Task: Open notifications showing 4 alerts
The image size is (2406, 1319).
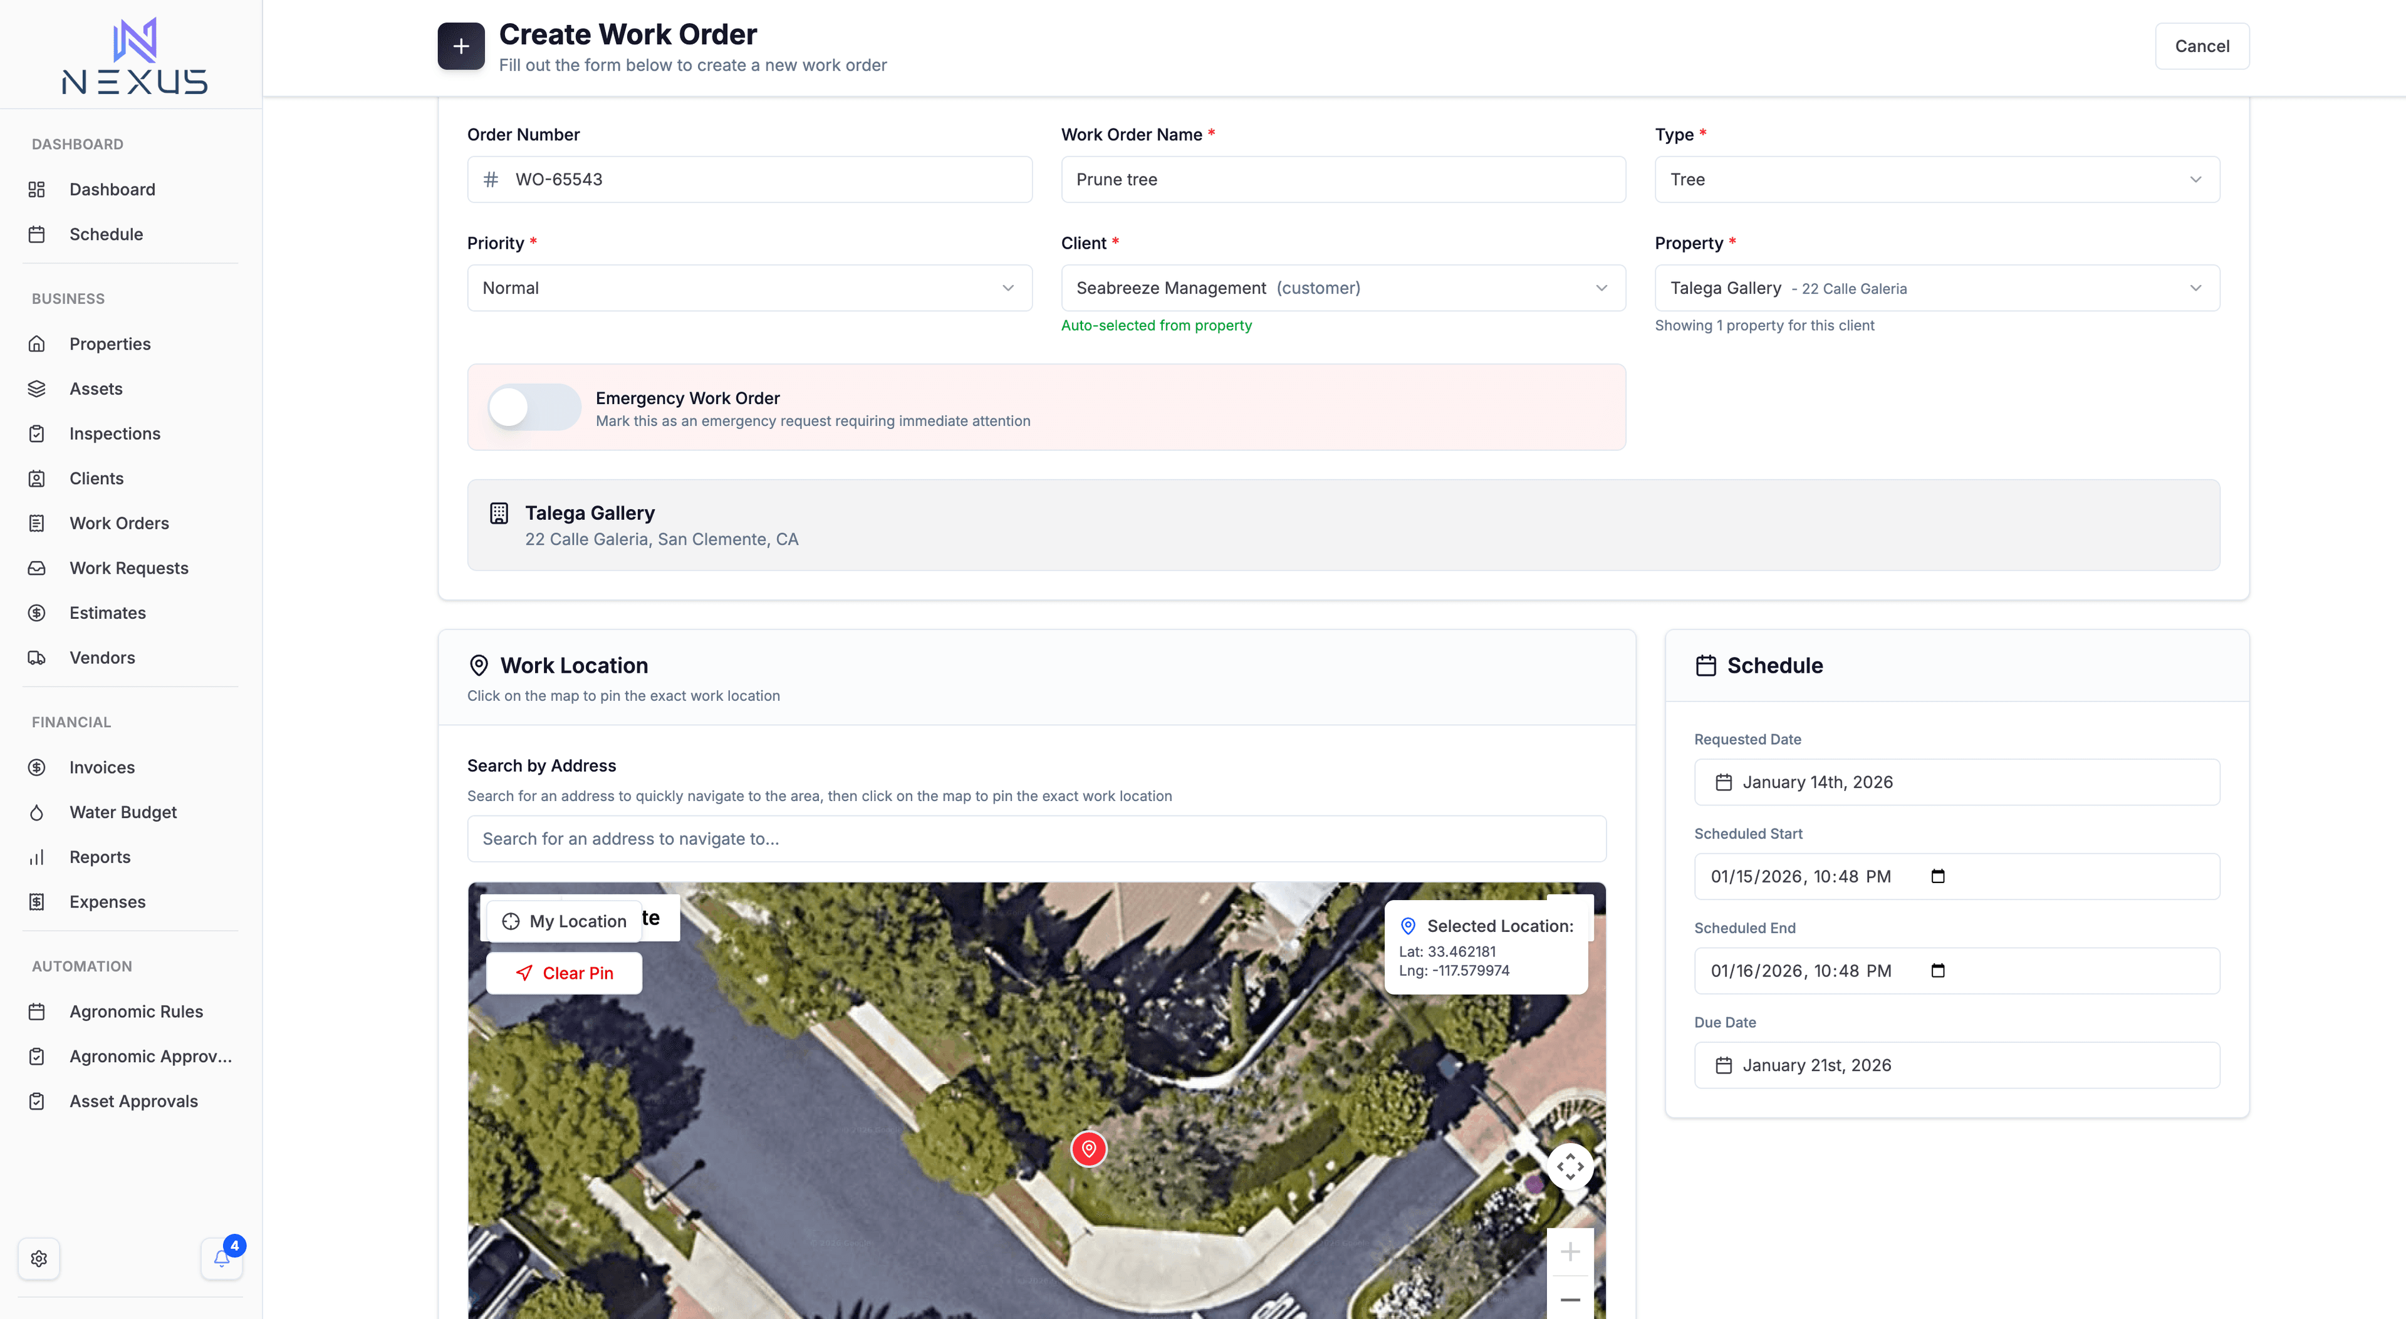Action: point(221,1258)
